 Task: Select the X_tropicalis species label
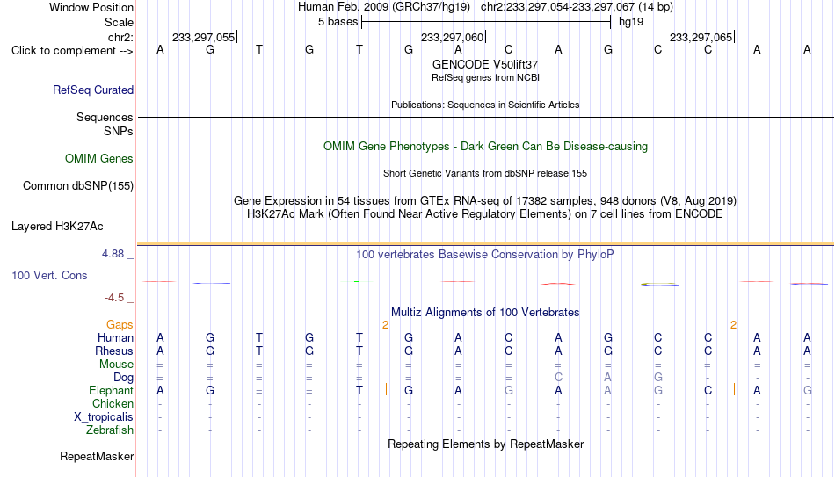(104, 417)
